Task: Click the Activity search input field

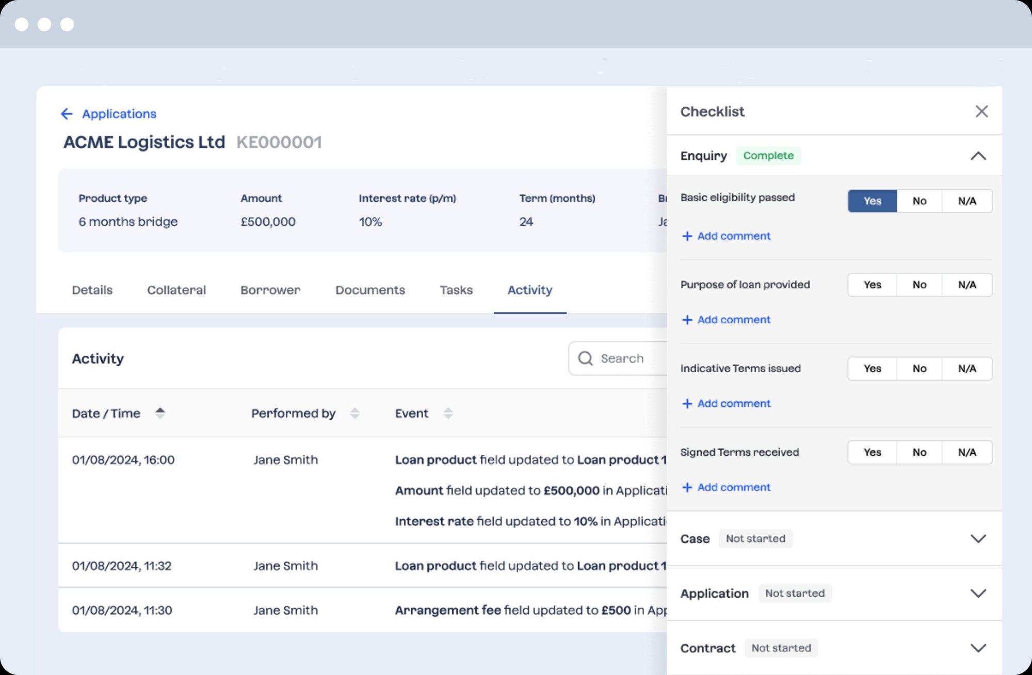Action: (618, 358)
